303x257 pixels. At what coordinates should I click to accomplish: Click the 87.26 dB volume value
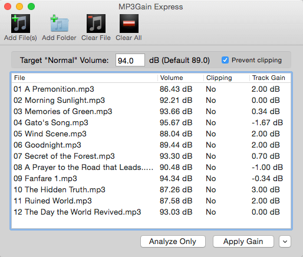[176, 190]
